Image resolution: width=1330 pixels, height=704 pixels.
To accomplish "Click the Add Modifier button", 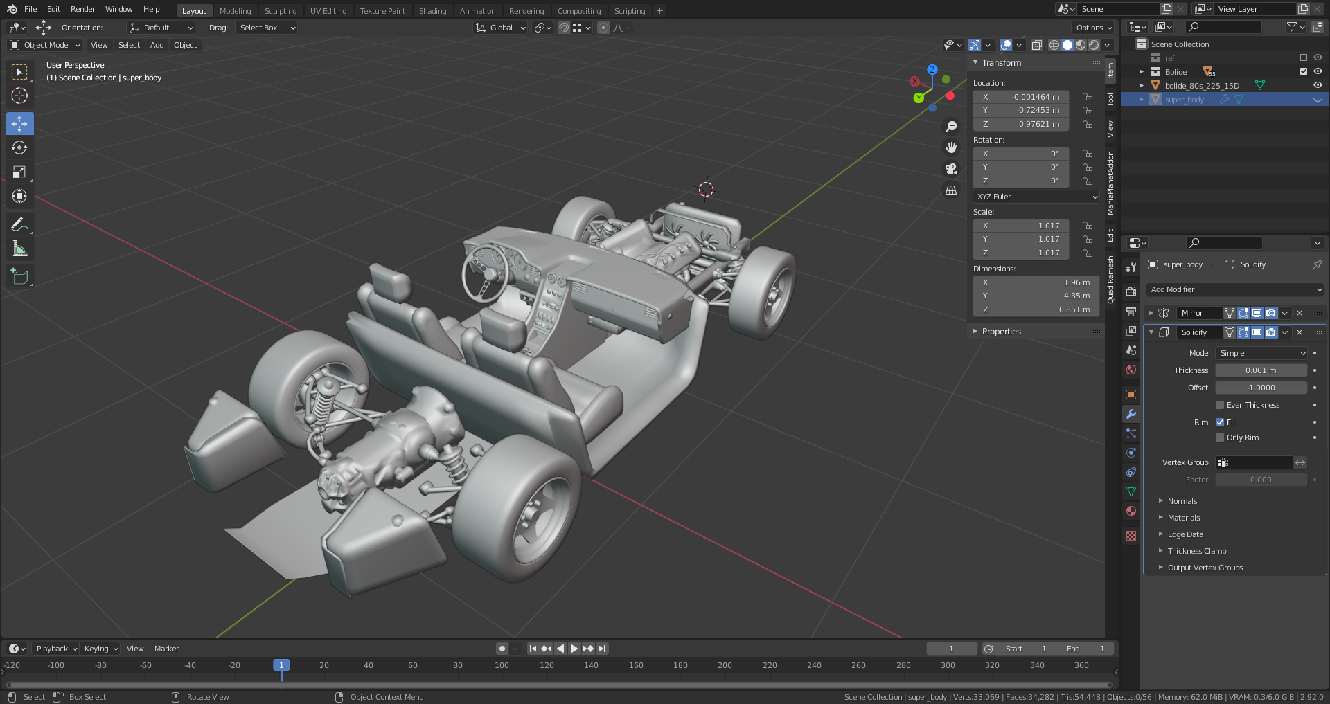I will tap(1234, 289).
